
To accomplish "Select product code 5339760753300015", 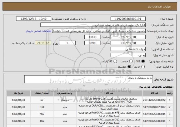I will tap(154, 114).
